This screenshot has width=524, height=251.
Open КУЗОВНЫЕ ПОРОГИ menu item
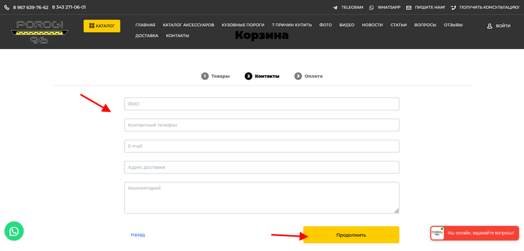(x=243, y=25)
